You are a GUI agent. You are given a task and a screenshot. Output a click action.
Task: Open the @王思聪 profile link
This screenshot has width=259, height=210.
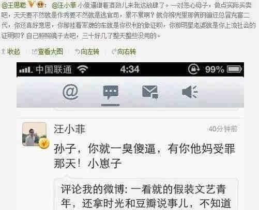(x=14, y=5)
